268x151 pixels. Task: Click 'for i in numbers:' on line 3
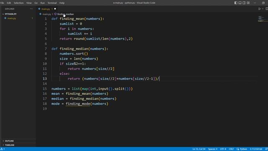77,29
